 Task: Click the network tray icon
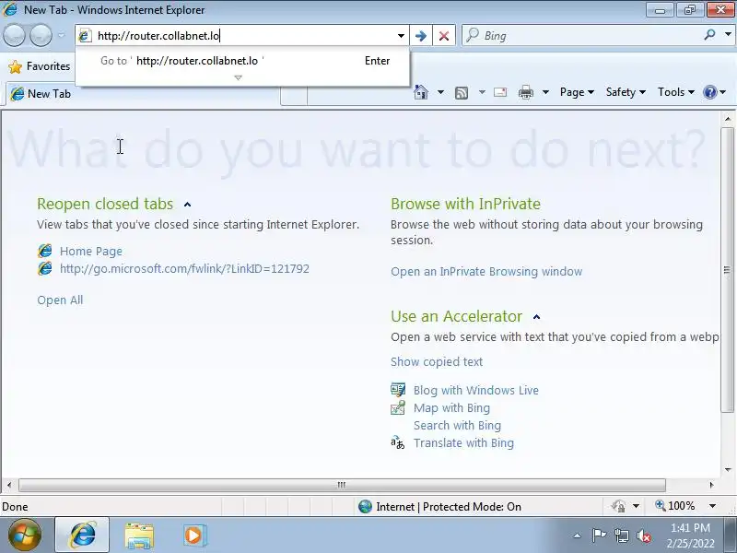click(621, 535)
